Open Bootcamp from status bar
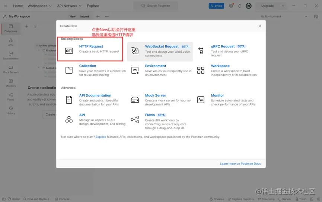 click(x=266, y=199)
